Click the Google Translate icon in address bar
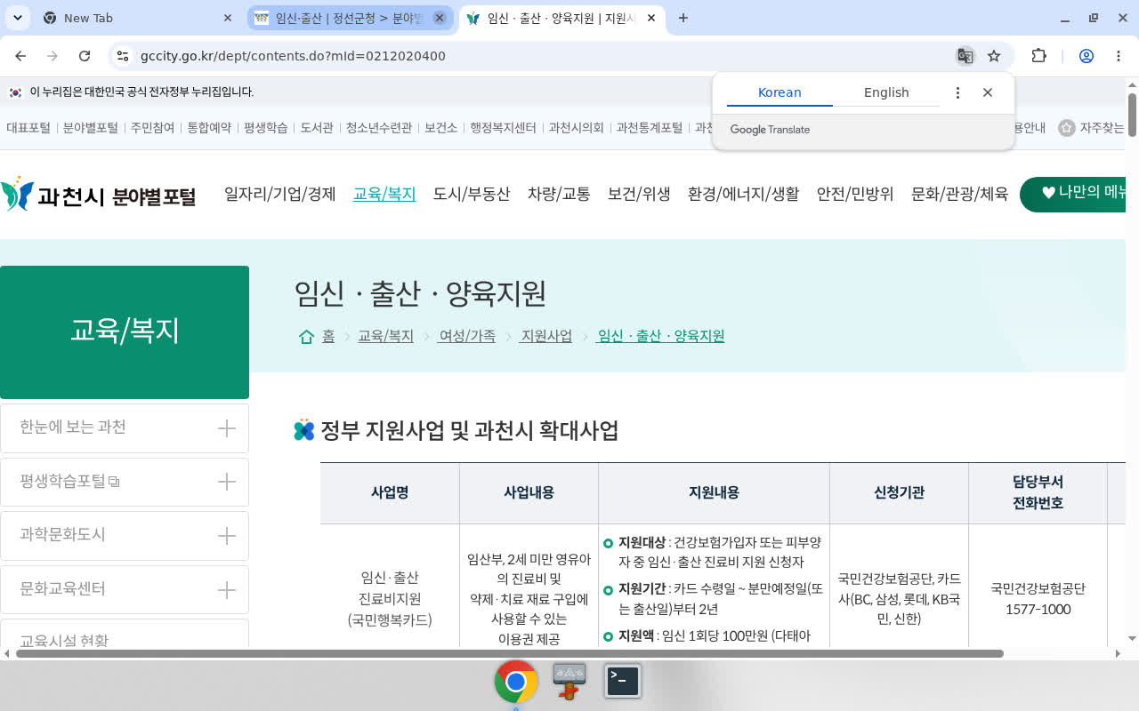1139x711 pixels. [965, 56]
